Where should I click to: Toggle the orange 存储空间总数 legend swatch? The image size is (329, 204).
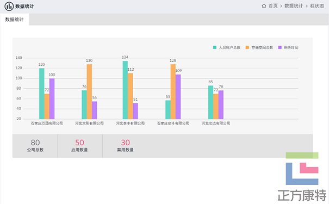click(247, 47)
